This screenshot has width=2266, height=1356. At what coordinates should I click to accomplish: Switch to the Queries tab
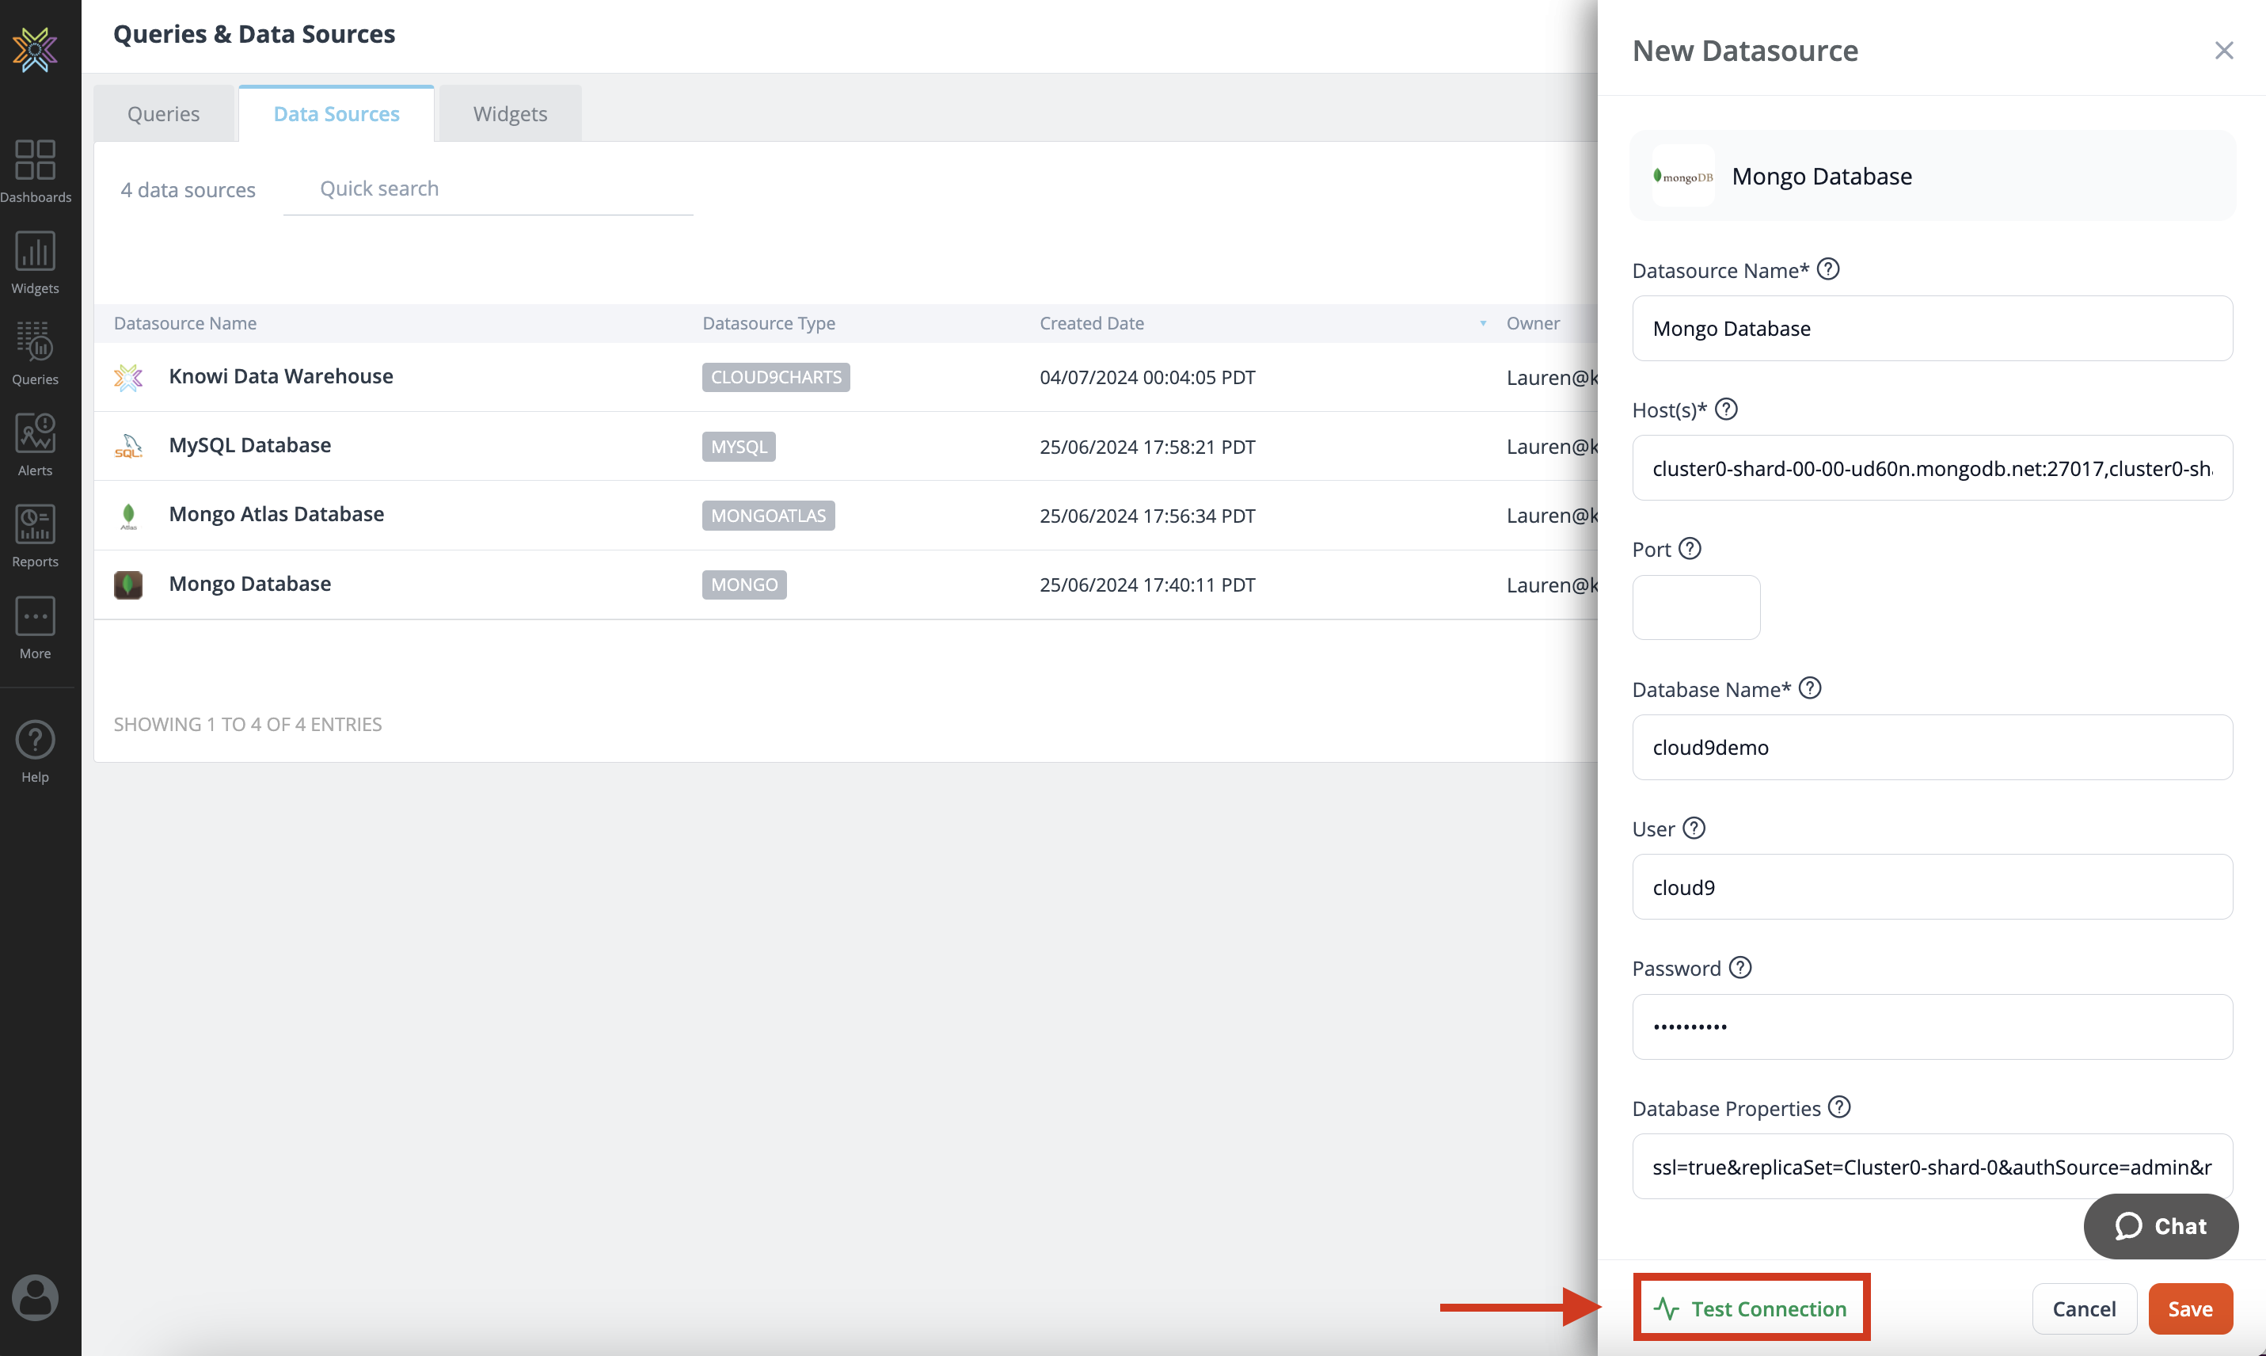163,114
